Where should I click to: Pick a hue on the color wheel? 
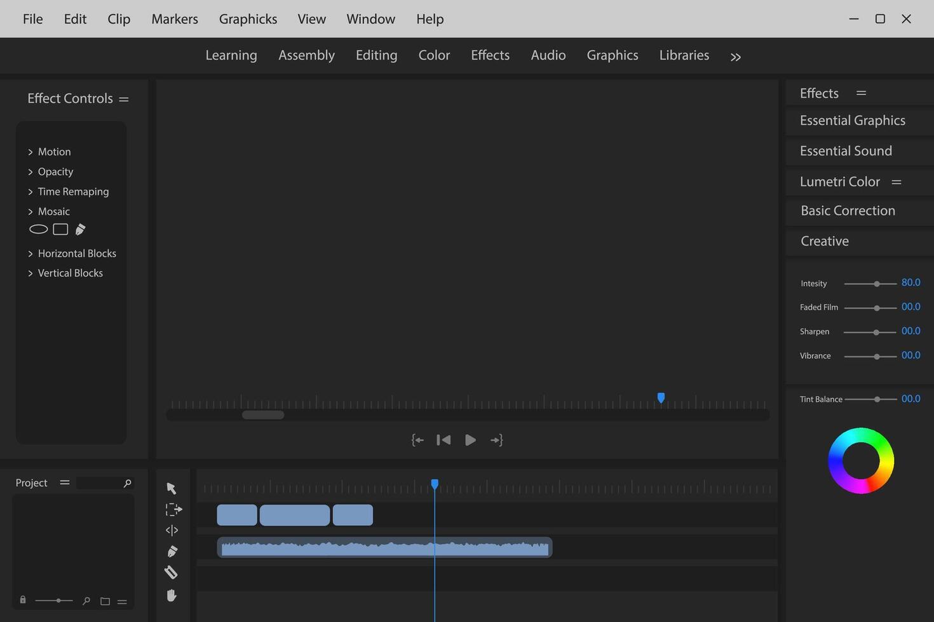click(861, 461)
